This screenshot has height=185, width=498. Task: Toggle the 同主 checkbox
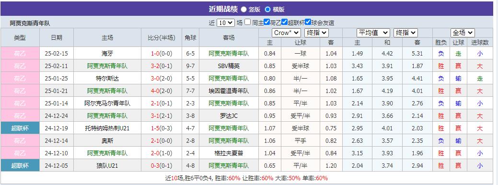coord(247,22)
